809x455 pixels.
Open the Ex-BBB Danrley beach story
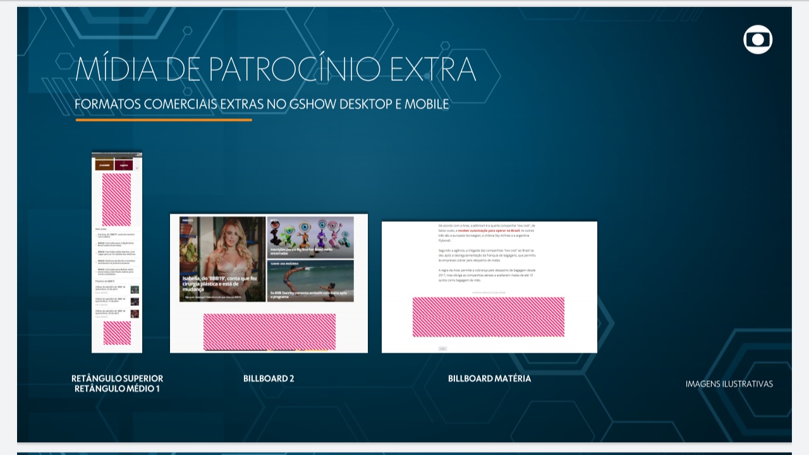(310, 281)
